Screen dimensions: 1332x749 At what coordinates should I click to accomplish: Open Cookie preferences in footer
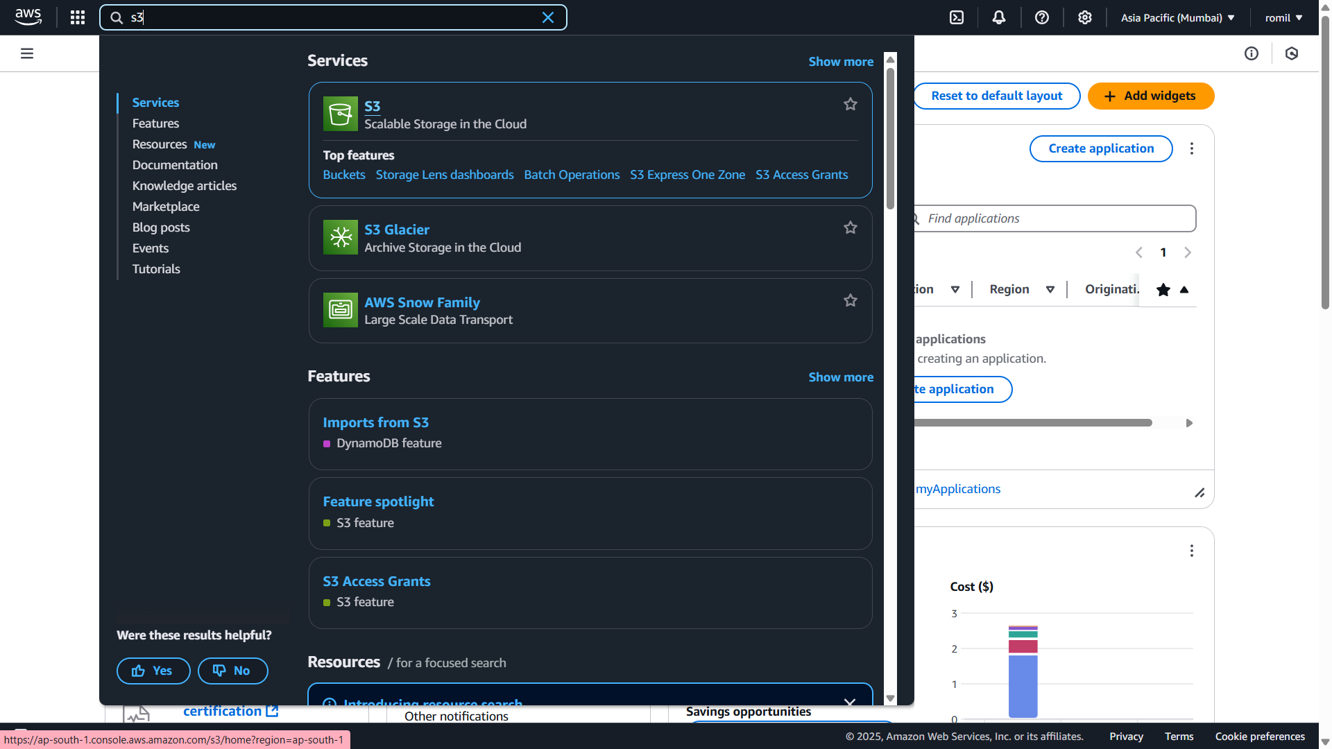coord(1260,737)
